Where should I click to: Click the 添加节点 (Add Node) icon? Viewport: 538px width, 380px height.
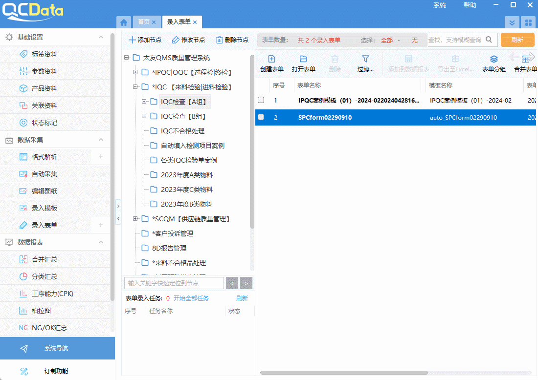[144, 40]
